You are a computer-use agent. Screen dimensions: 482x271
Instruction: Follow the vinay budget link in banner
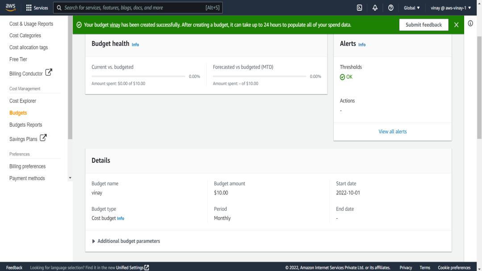[115, 25]
